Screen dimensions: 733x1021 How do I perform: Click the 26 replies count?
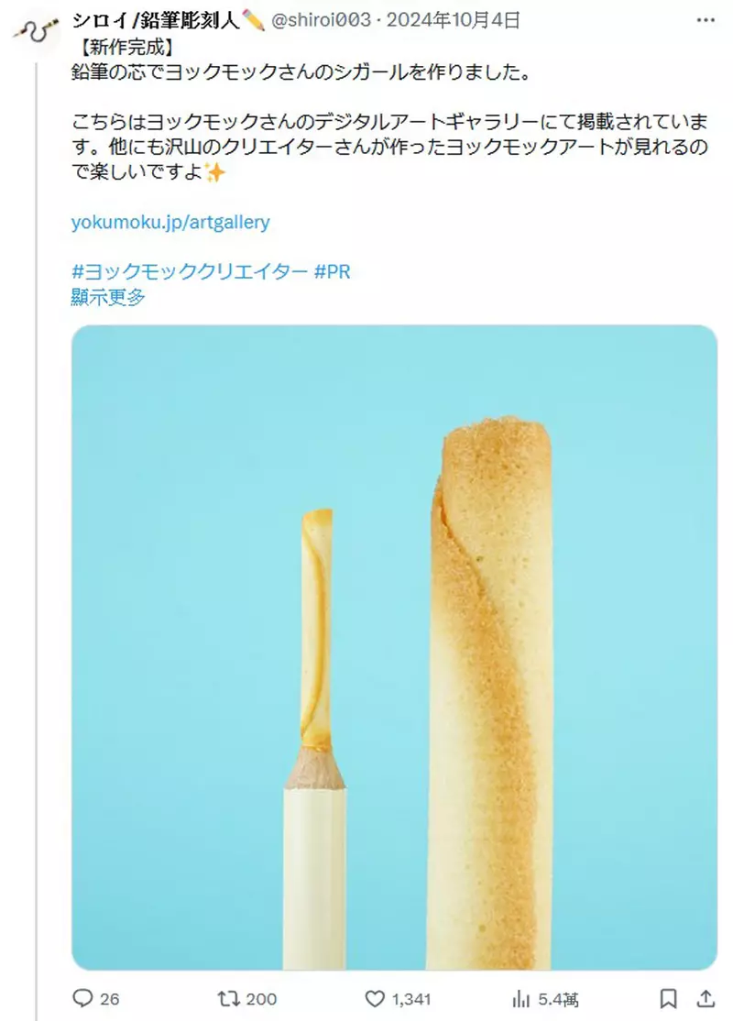[109, 999]
